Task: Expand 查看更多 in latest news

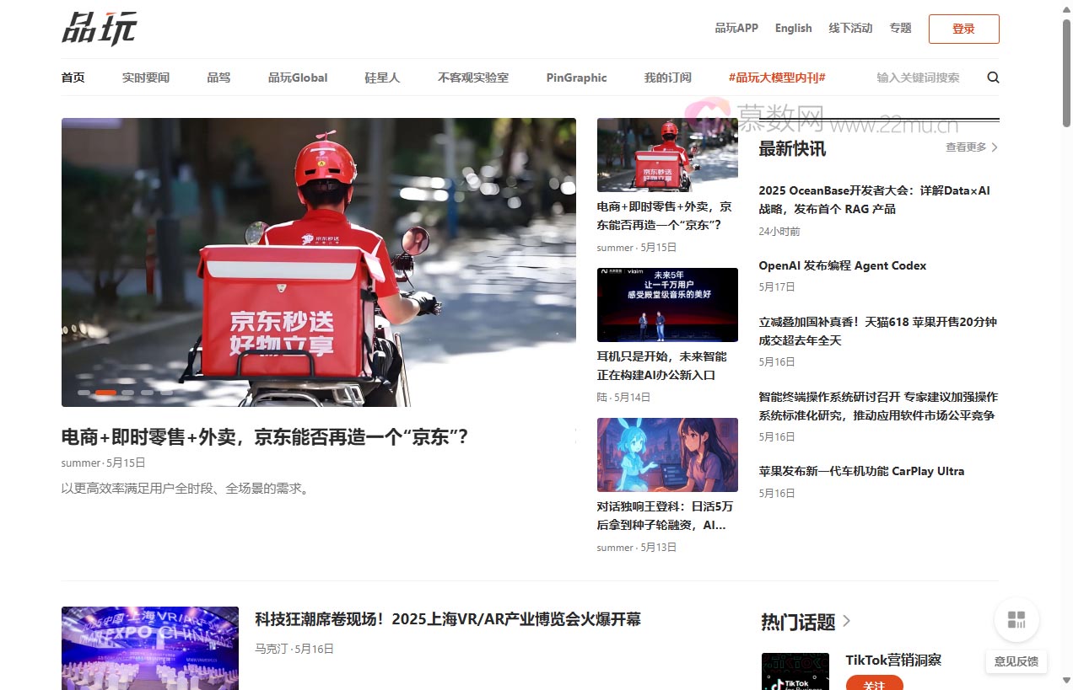Action: (971, 147)
